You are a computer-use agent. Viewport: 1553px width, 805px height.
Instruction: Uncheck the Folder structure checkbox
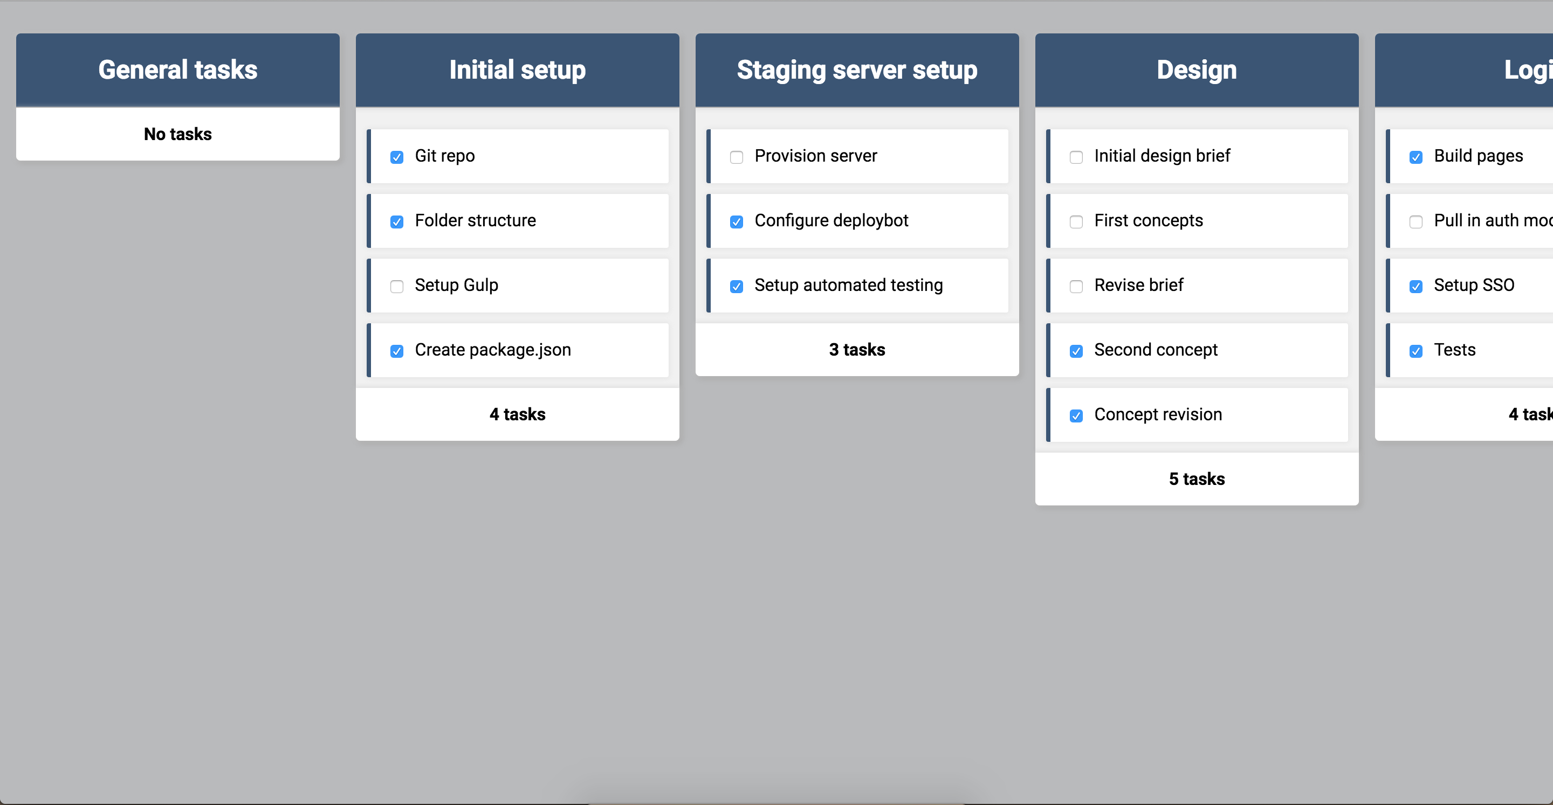pyautogui.click(x=397, y=222)
